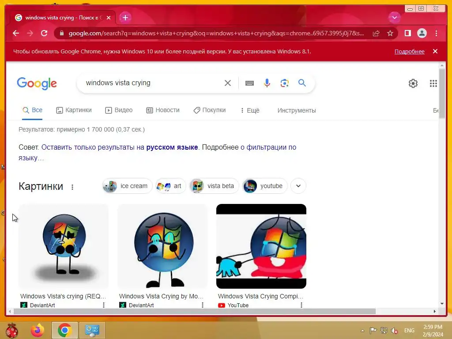The width and height of the screenshot is (452, 339).
Task: Filter images by vista beta chip
Action: point(214,186)
